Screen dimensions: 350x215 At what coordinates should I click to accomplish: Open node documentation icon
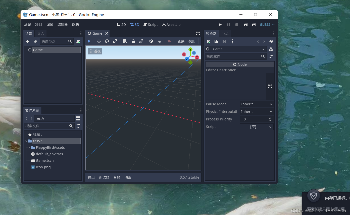[x=271, y=49]
